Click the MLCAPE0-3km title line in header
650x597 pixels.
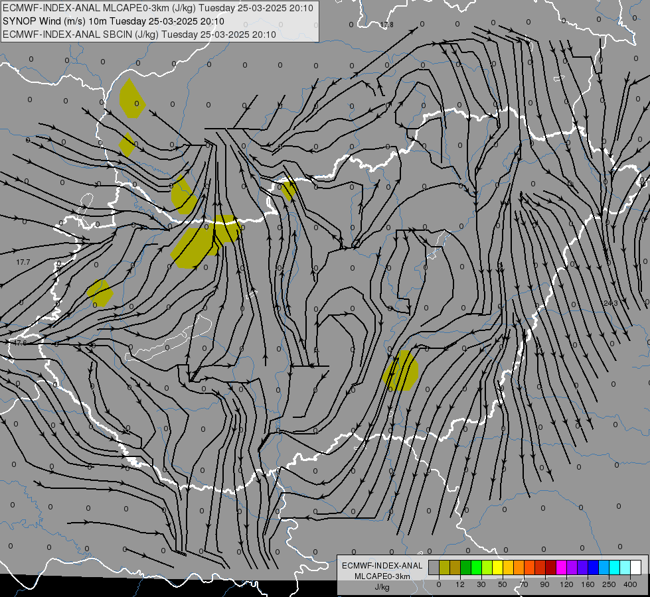click(x=158, y=8)
